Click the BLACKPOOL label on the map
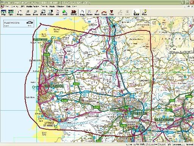 click(54, 86)
